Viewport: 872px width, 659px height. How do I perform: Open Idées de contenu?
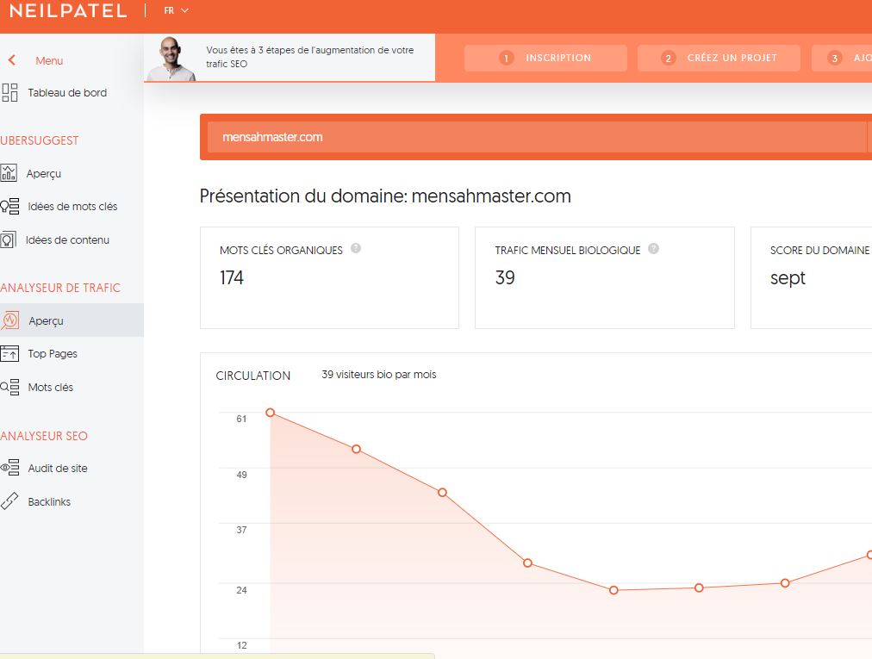[x=67, y=239]
